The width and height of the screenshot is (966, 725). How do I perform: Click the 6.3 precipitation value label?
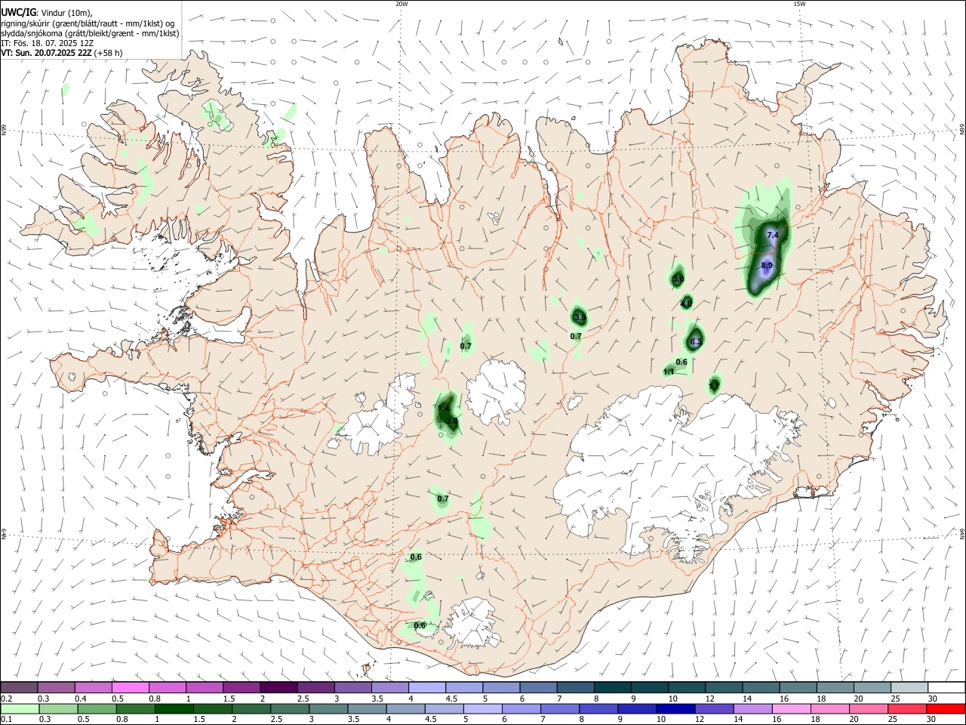pos(696,342)
